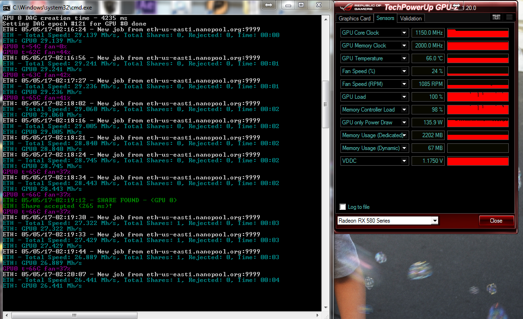Expand the GPU Core Clock sensor dropdown
The image size is (523, 319).
[404, 33]
